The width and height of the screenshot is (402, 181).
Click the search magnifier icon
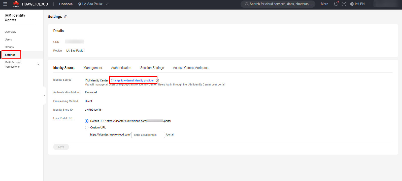(x=247, y=4)
